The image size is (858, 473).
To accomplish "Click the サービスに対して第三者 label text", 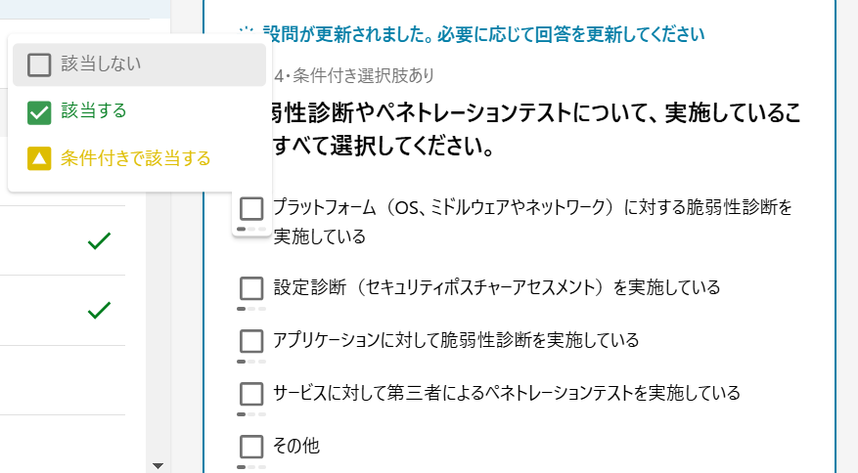I will (507, 393).
